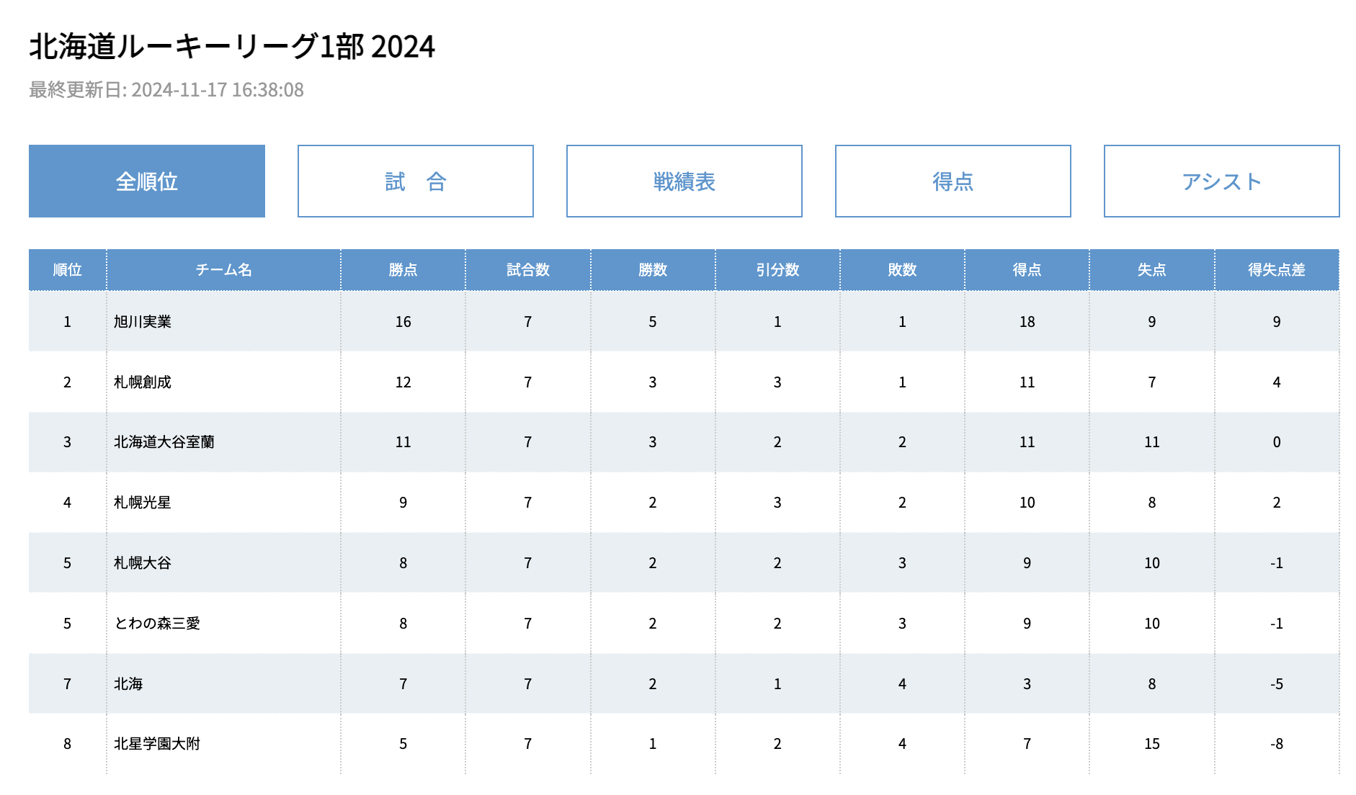Viewport: 1356px width, 795px height.
Task: Select team name とわの森三愛
Action: [157, 624]
